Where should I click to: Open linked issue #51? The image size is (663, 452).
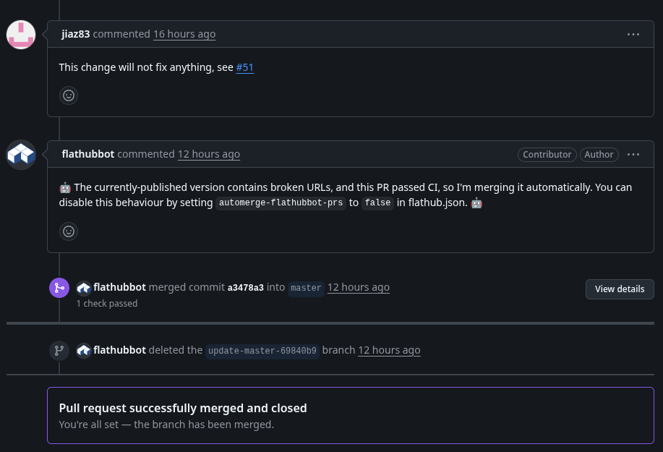pos(245,67)
